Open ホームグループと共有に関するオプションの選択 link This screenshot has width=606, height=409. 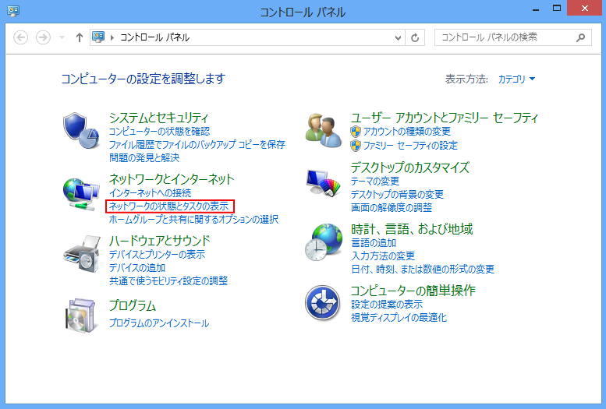coord(193,220)
